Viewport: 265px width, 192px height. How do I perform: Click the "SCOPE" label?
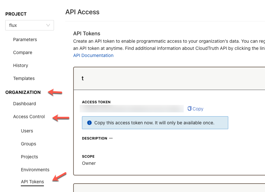(x=88, y=156)
